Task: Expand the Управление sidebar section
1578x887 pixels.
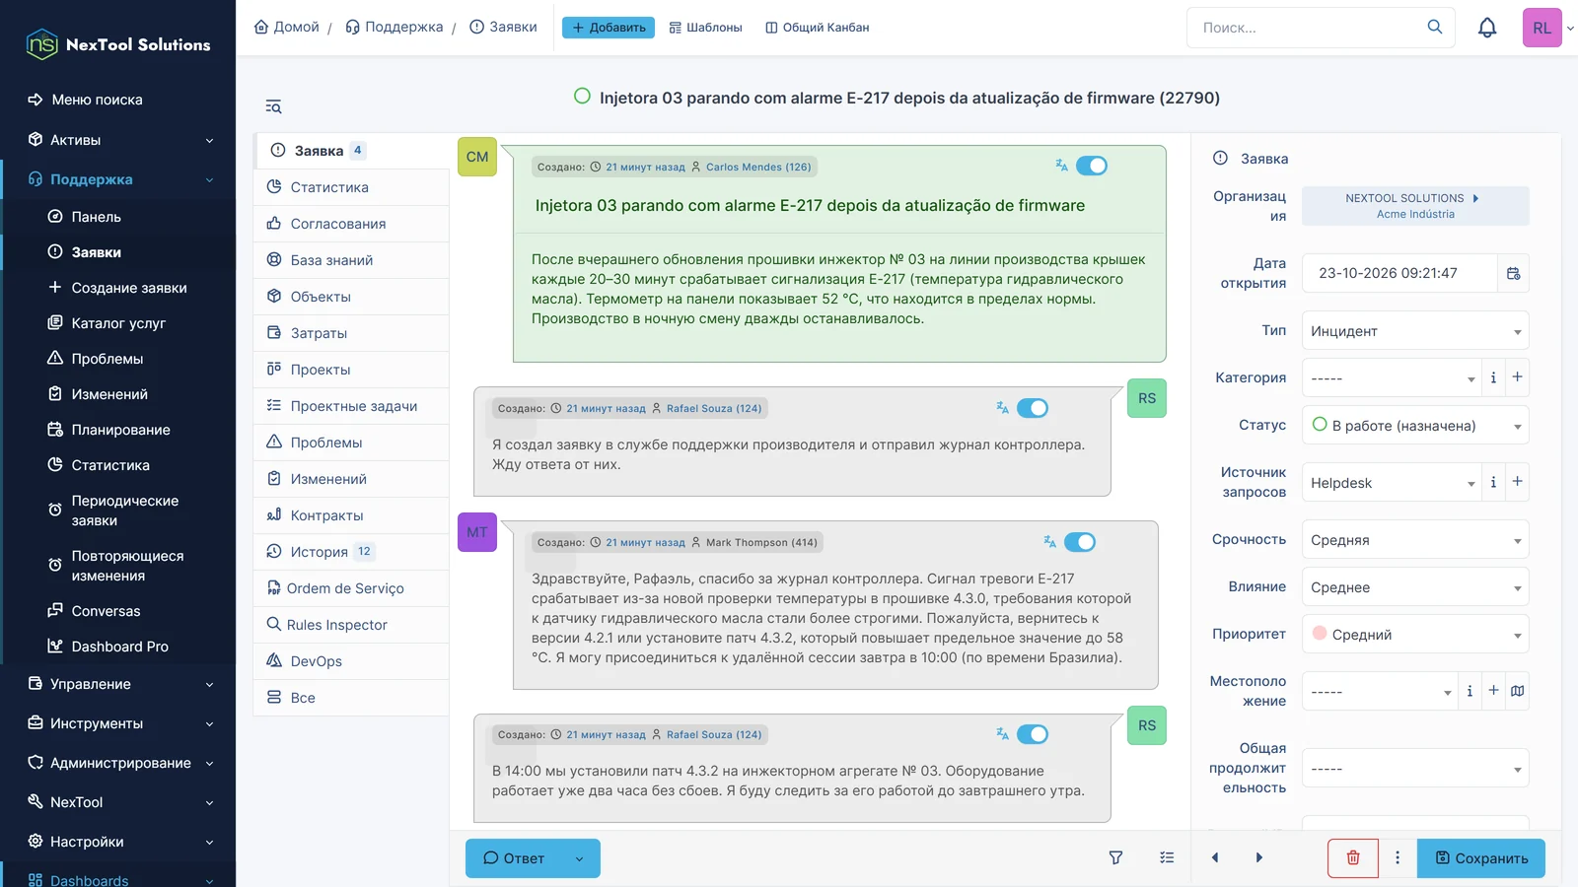Action: pos(119,684)
